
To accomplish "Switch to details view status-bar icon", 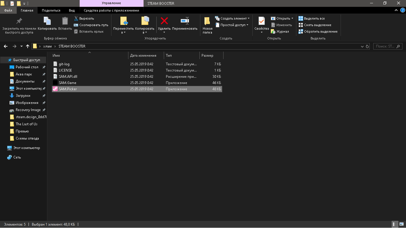I will coord(395,224).
